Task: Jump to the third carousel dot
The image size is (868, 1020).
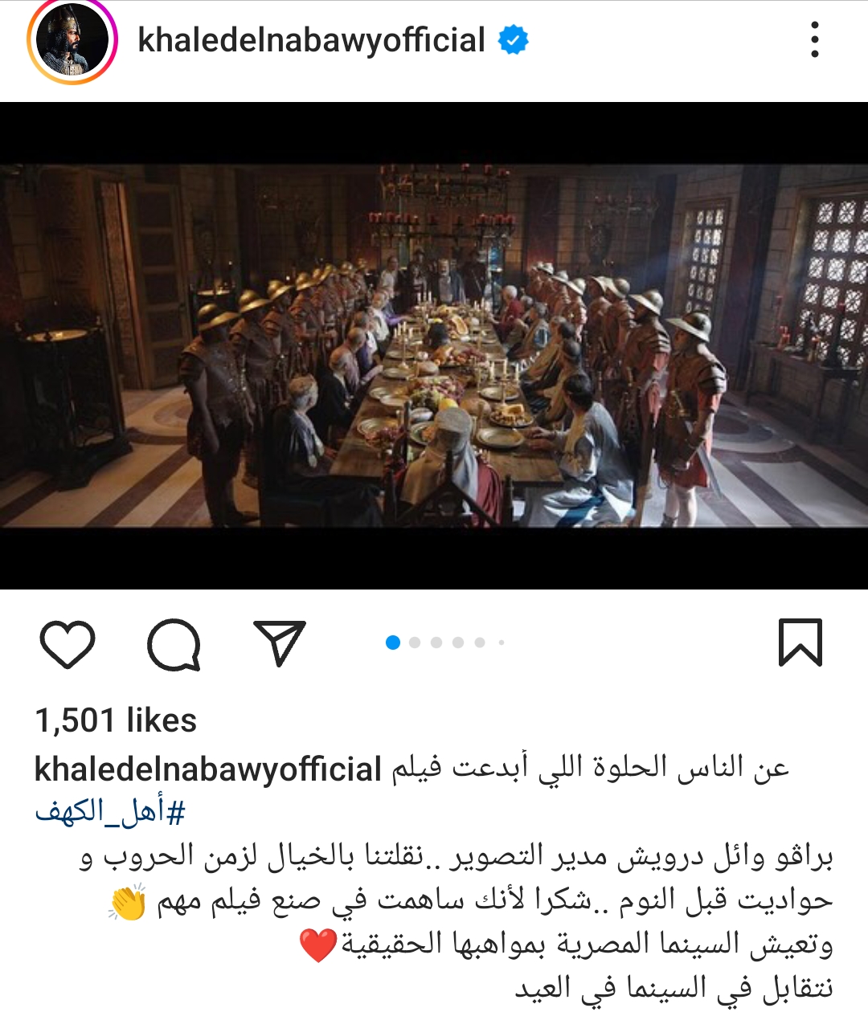Action: click(436, 642)
